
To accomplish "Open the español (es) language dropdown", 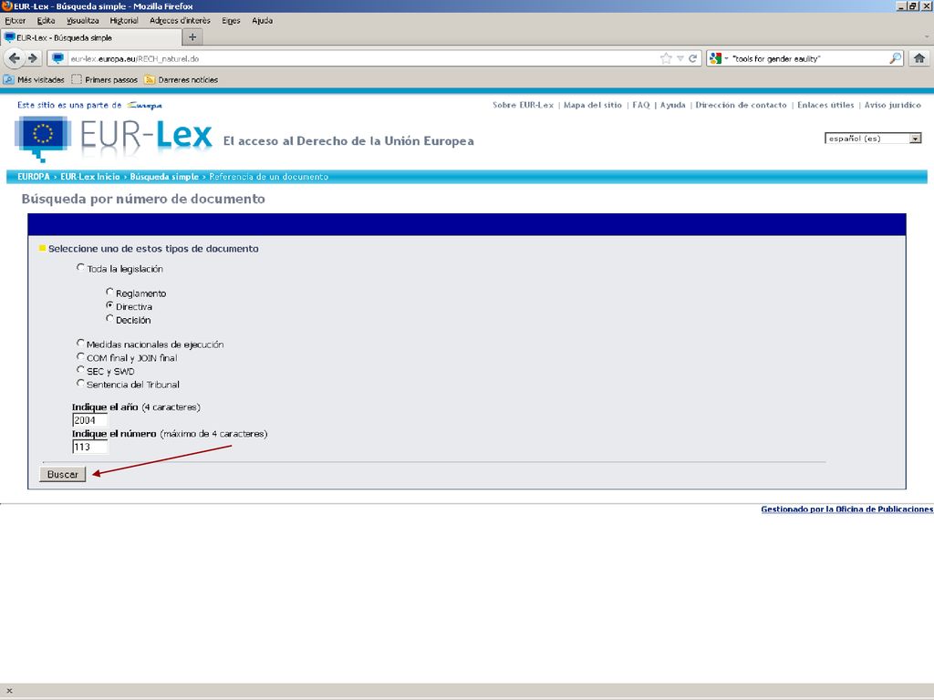I will (x=873, y=139).
